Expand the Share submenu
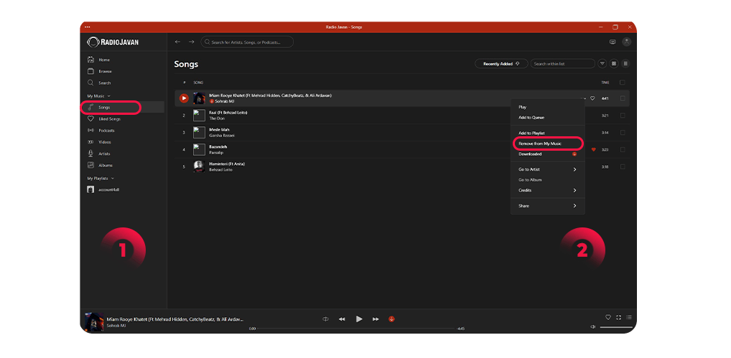 548,206
